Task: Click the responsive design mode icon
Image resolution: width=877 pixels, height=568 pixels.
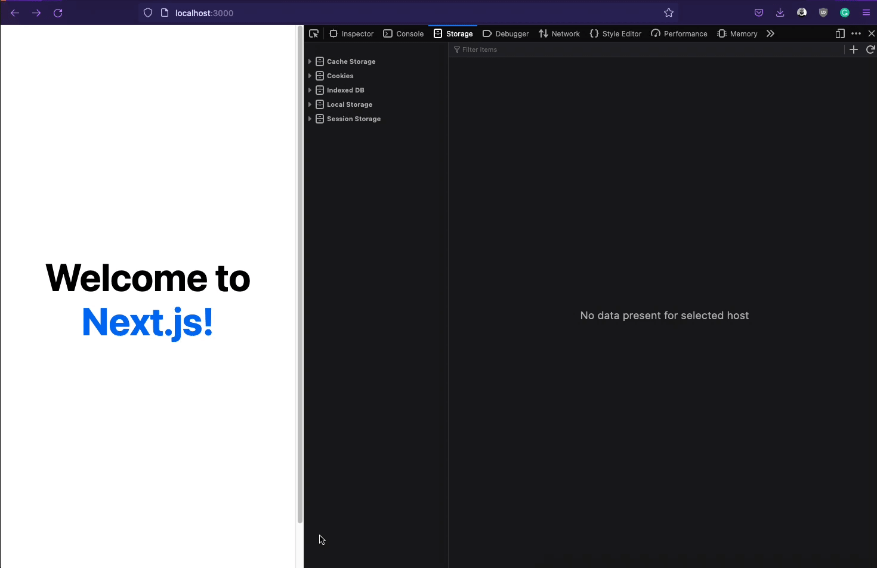Action: 839,33
